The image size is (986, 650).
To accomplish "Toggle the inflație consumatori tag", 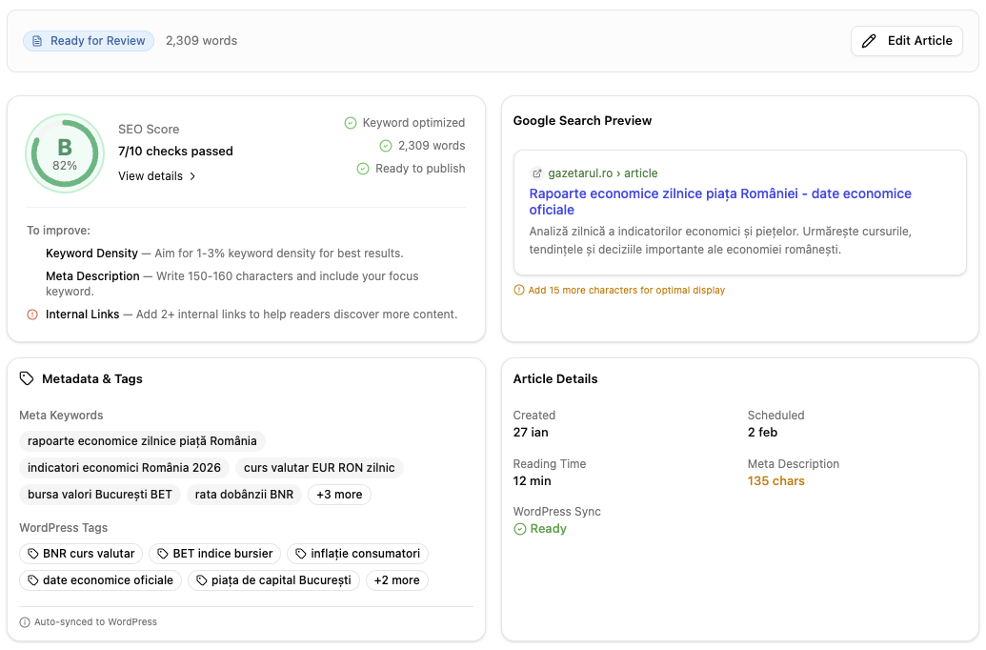I will [x=357, y=554].
